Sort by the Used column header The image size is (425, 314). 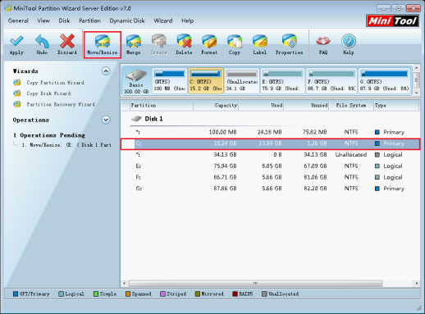pos(261,106)
